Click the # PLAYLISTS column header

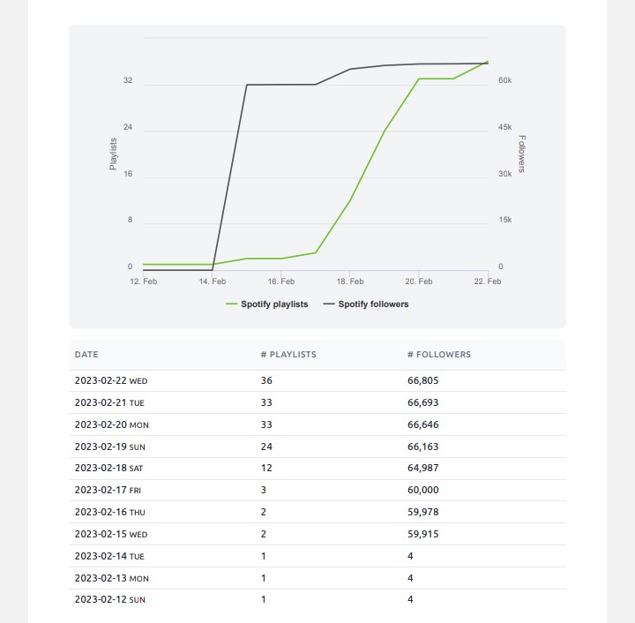288,355
